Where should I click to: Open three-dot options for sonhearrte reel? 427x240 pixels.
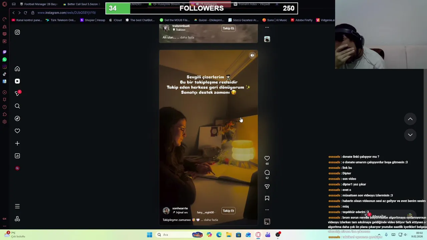267,210
